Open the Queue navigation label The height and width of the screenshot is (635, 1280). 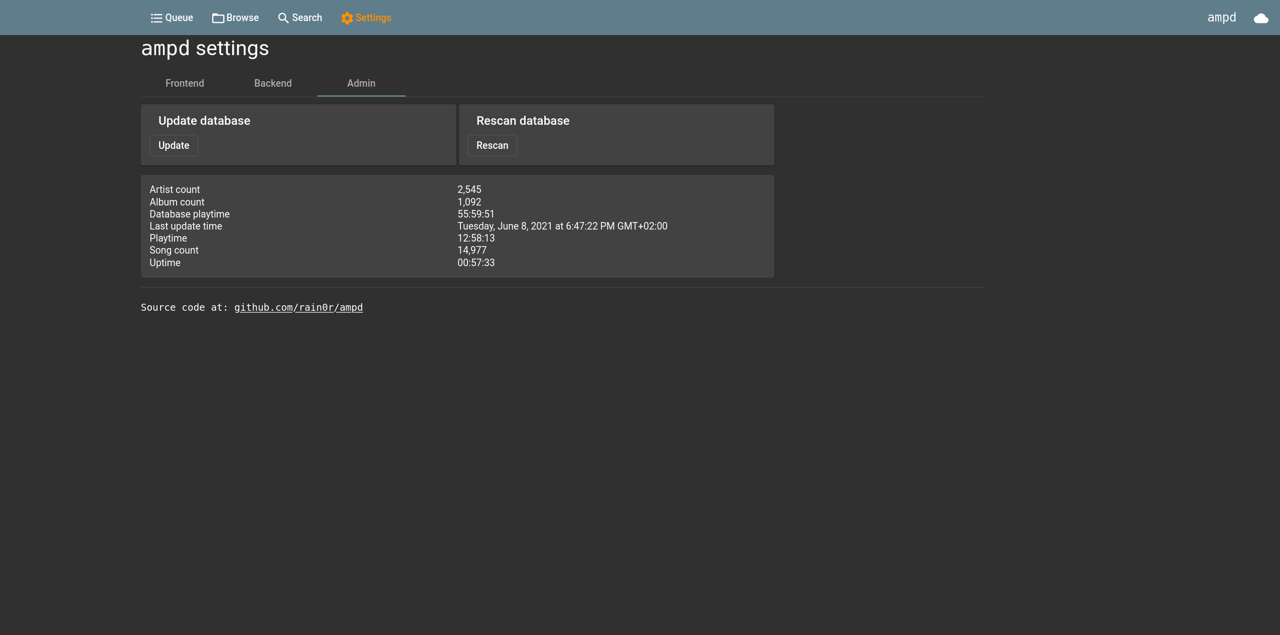coord(179,18)
